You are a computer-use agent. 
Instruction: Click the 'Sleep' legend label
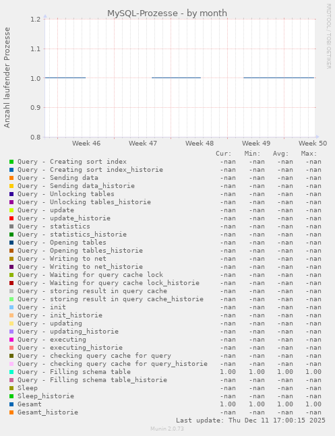(28, 388)
